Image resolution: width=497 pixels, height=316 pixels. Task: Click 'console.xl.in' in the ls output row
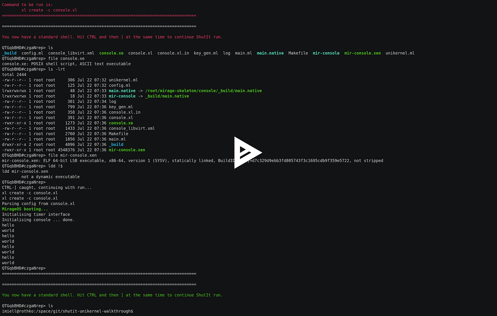pyautogui.click(x=173, y=53)
